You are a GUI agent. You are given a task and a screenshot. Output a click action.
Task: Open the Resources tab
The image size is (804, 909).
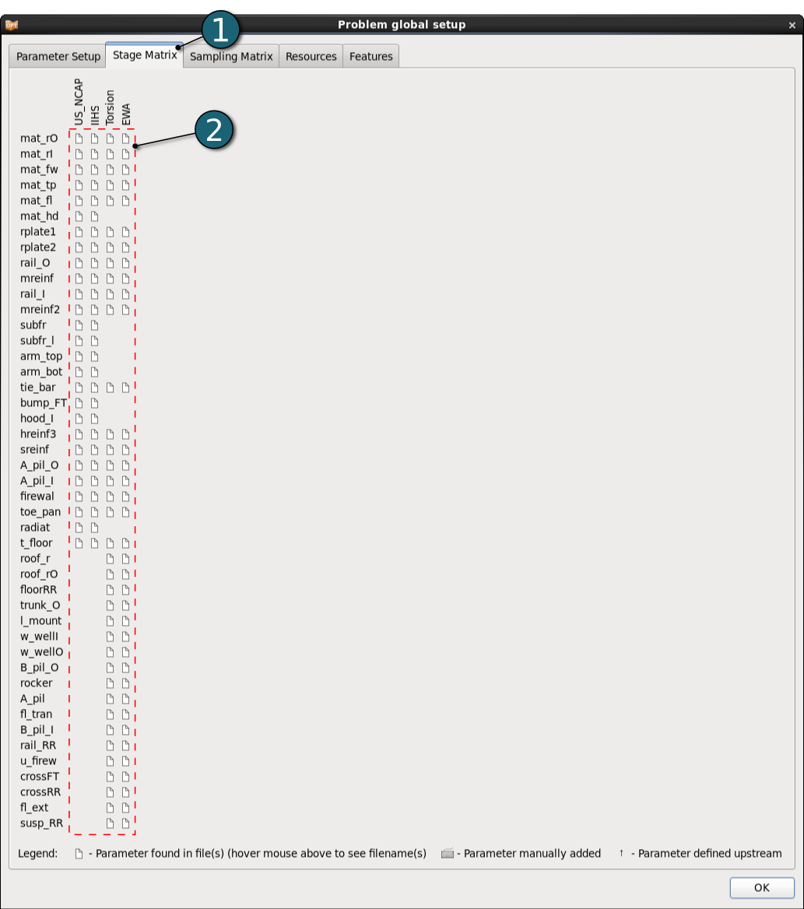click(311, 56)
